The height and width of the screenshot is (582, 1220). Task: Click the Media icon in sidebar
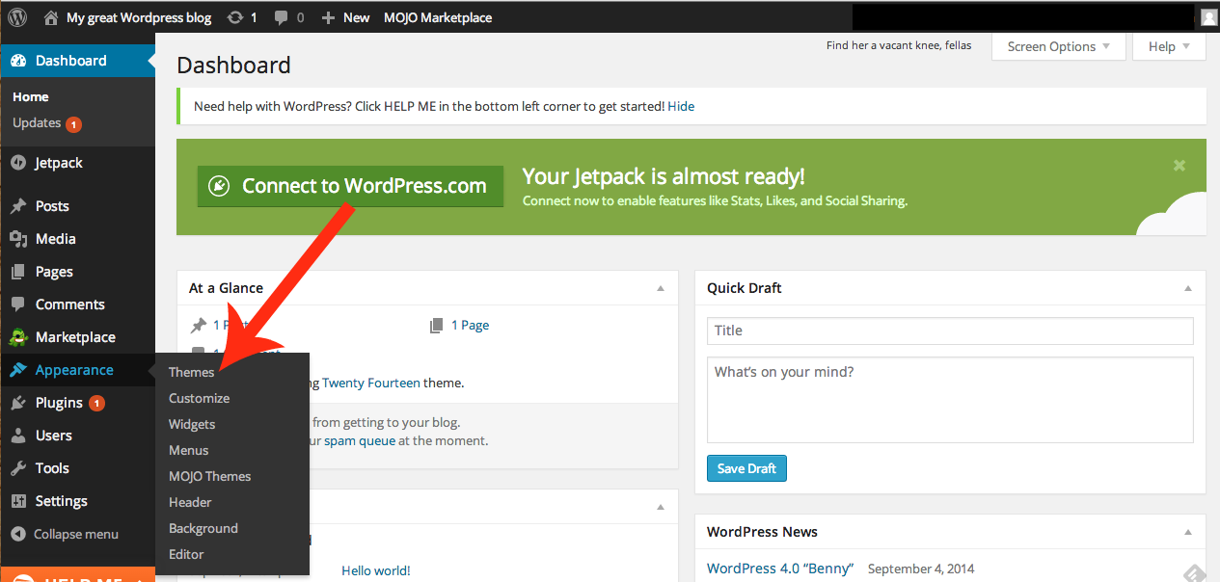click(x=17, y=239)
